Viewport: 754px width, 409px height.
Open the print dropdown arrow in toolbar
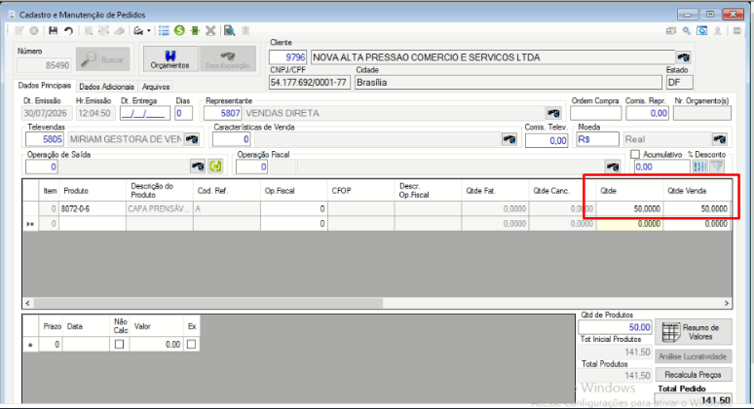[x=149, y=31]
